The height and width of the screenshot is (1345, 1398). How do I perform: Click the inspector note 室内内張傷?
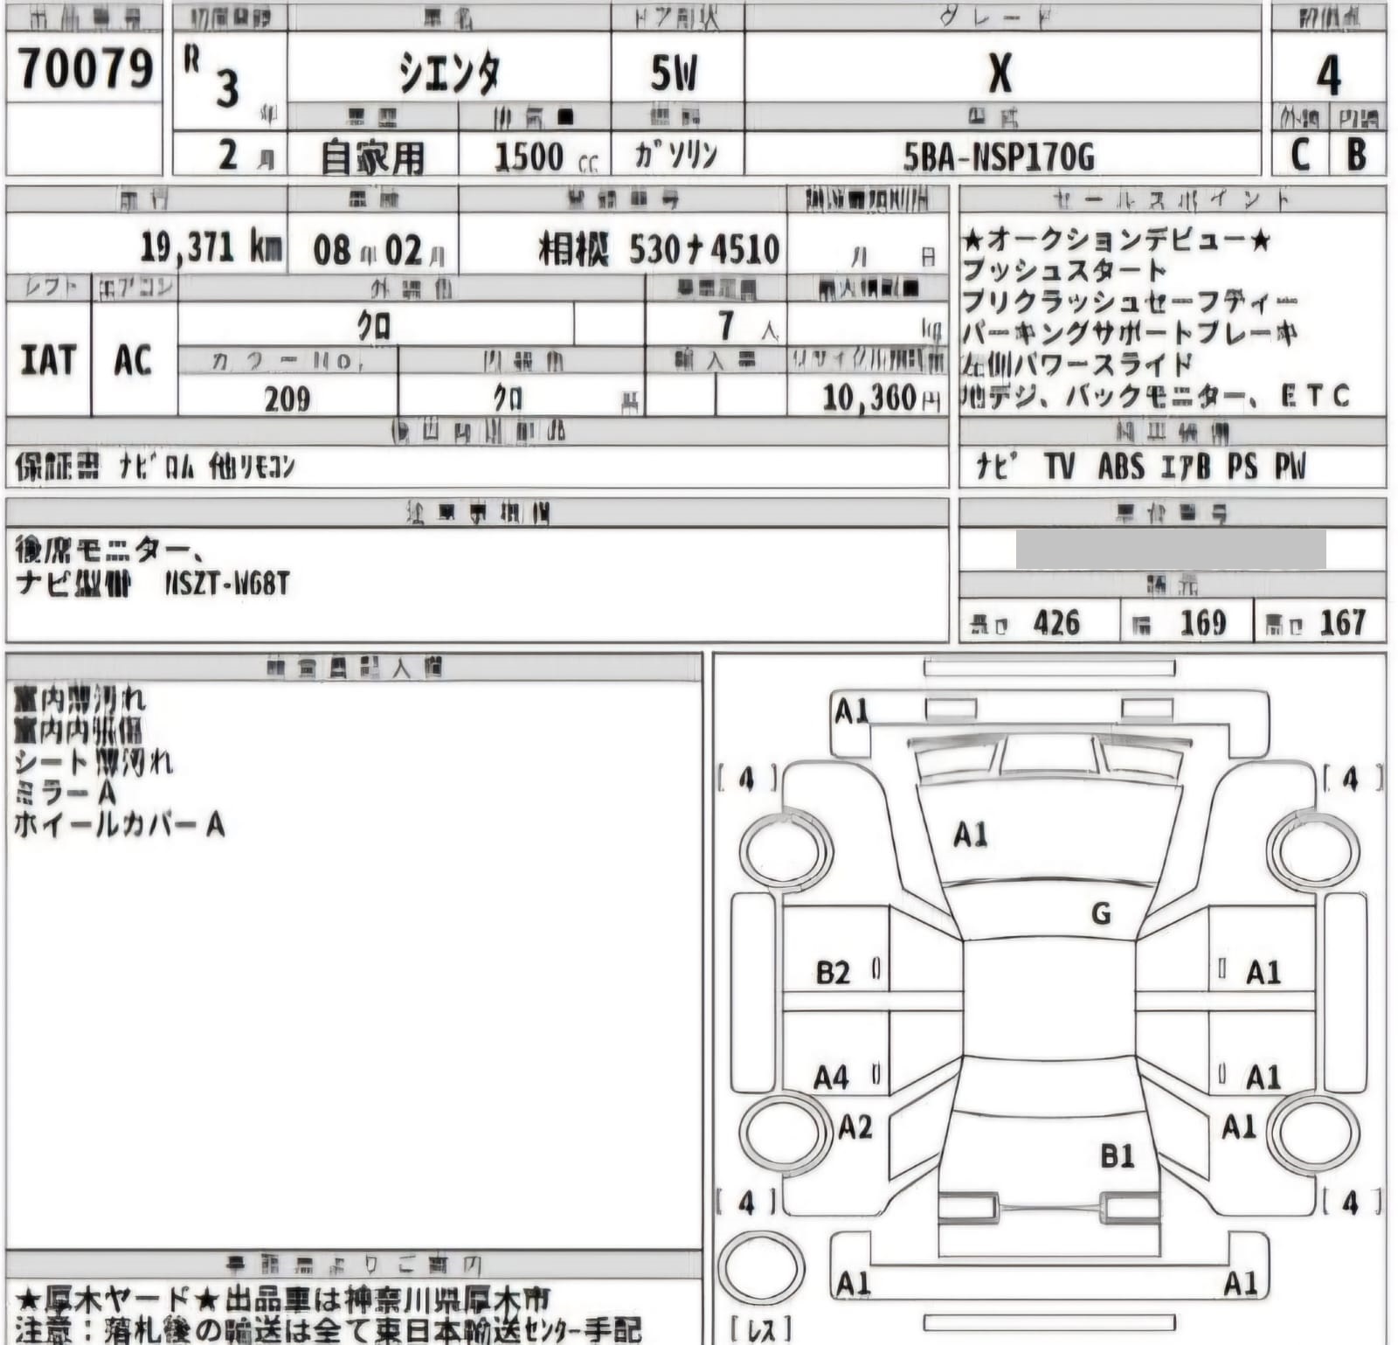pos(79,731)
